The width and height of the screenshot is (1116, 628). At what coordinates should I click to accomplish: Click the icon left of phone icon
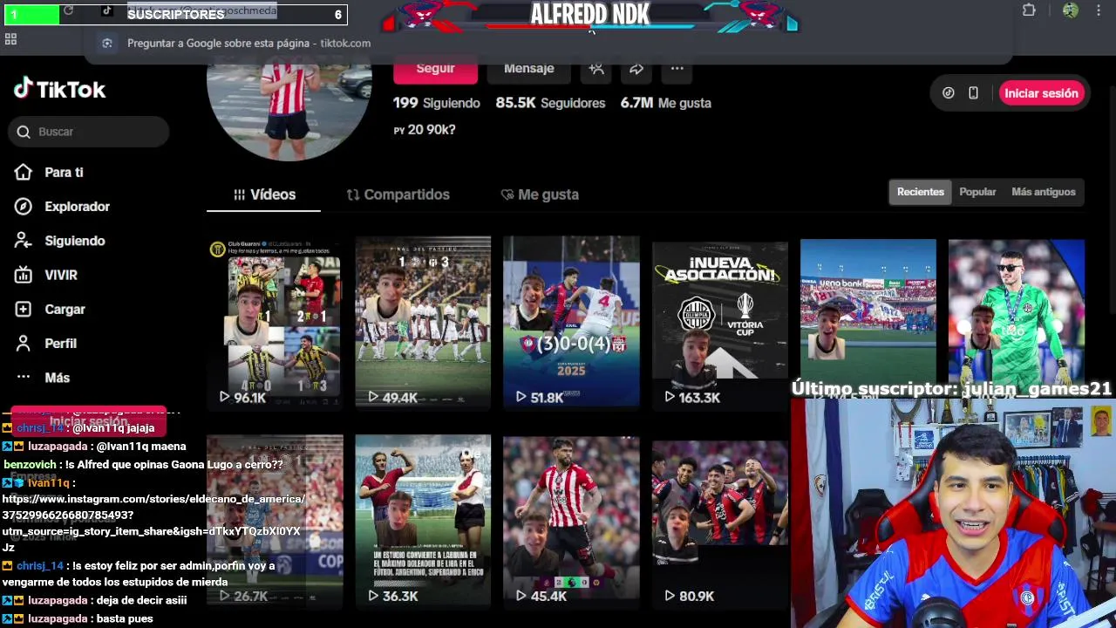pos(949,93)
